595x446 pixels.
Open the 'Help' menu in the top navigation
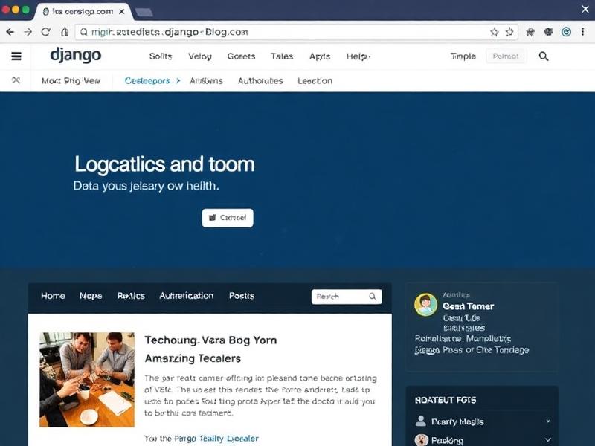(356, 56)
